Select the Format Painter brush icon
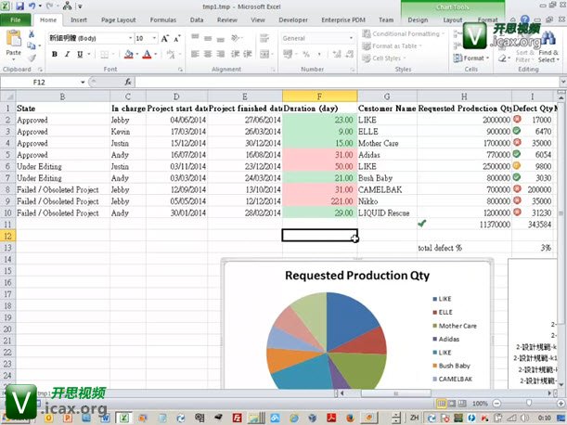The image size is (567, 425). [x=32, y=58]
